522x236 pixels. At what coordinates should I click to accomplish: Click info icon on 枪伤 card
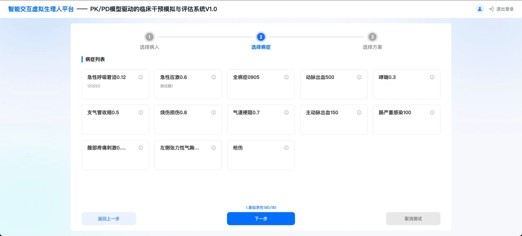tap(286, 148)
